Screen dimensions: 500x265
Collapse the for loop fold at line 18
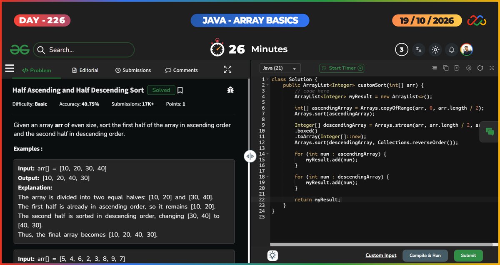[267, 177]
